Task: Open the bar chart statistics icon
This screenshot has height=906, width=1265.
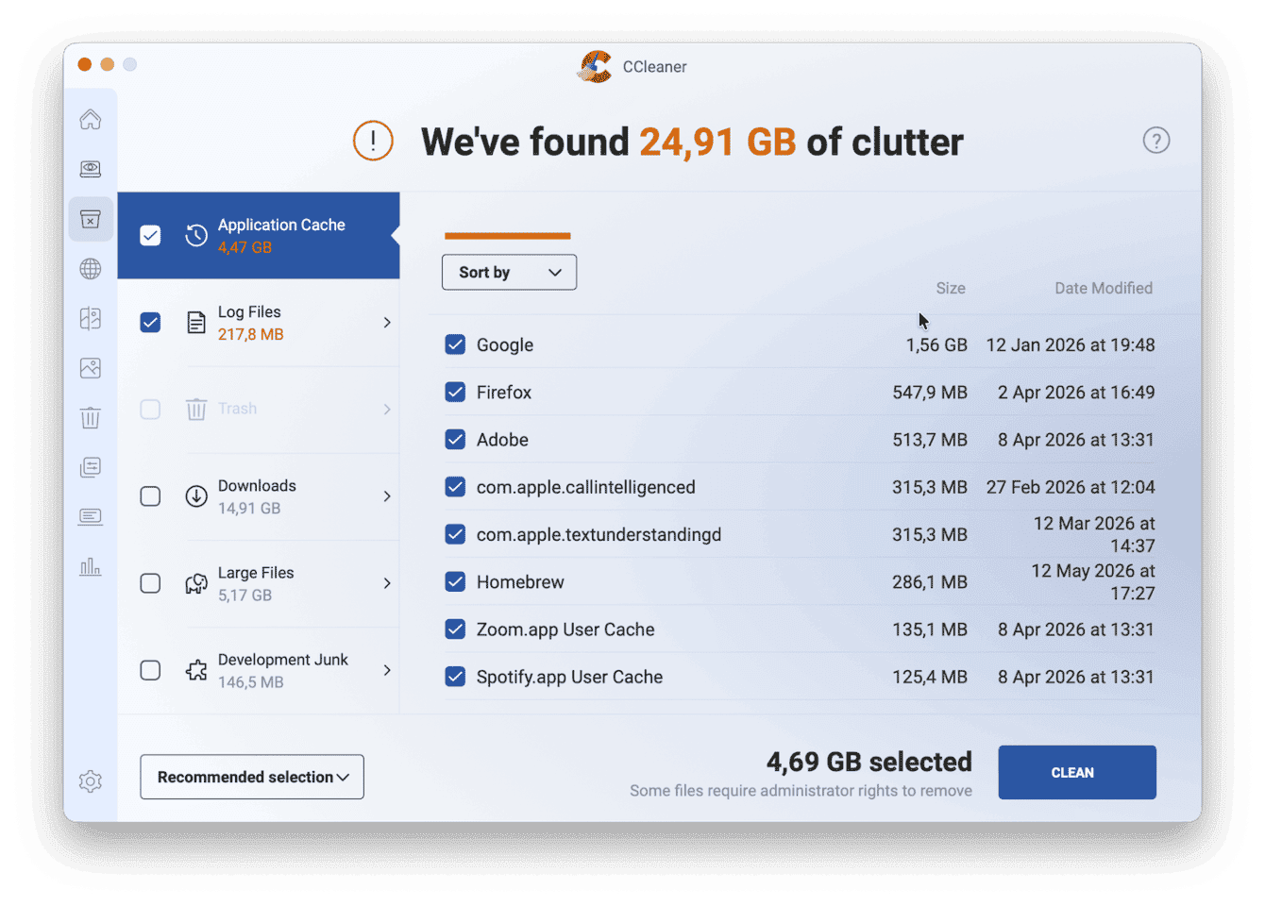Action: 91,566
